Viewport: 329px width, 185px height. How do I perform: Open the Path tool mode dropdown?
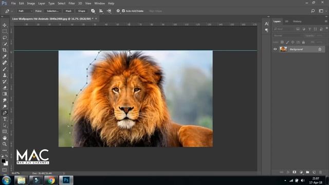click(25, 11)
